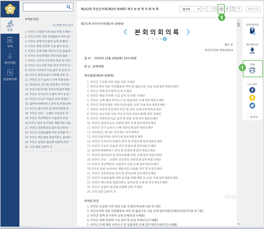Open sidebar item 3. 무안군 정책 연구용역

click(x=48, y=41)
